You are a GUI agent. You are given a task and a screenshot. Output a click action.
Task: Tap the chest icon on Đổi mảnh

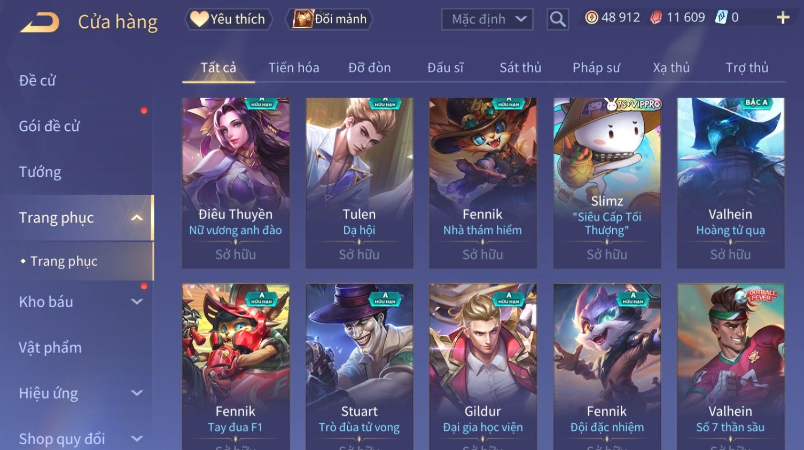[x=303, y=19]
